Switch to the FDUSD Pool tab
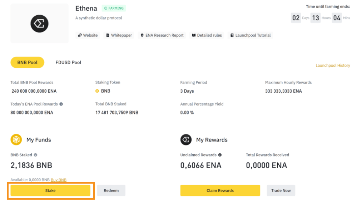The height and width of the screenshot is (205, 362). click(68, 62)
